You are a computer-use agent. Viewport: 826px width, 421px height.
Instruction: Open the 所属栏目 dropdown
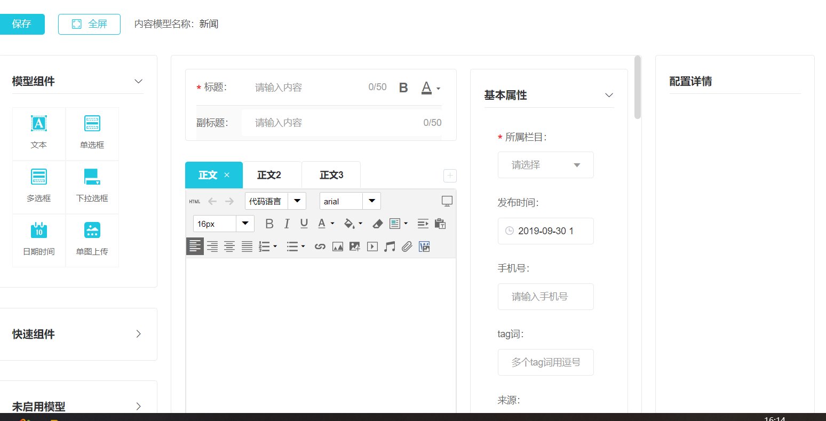pos(545,165)
